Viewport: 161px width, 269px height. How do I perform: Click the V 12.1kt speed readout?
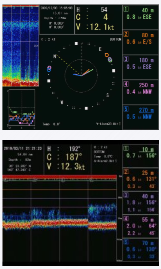[x=95, y=27]
